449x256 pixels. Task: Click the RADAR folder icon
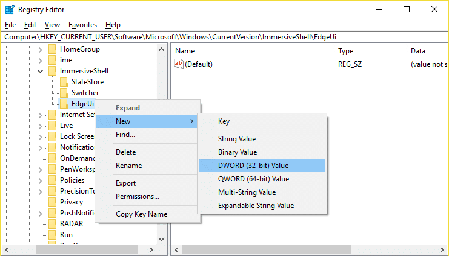(52, 224)
